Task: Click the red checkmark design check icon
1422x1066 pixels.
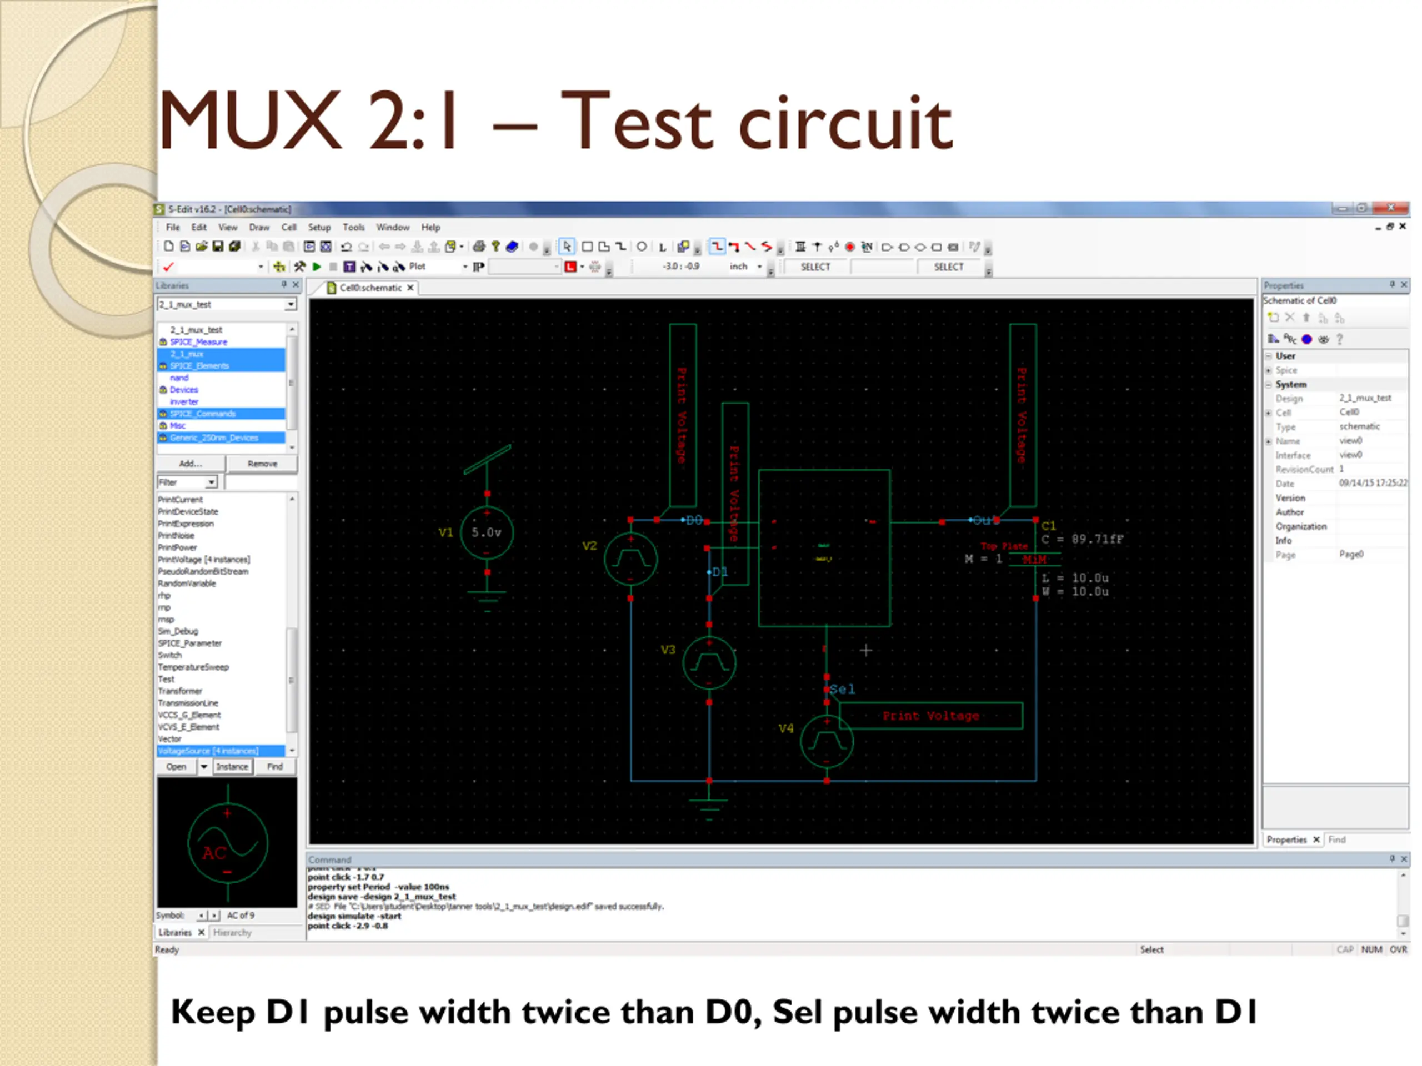Action: [168, 266]
